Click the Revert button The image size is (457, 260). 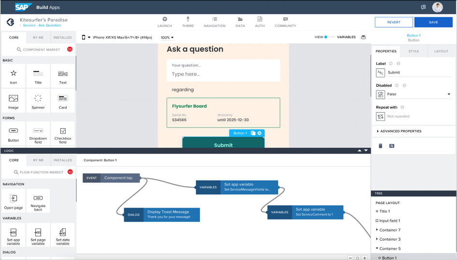coord(394,22)
